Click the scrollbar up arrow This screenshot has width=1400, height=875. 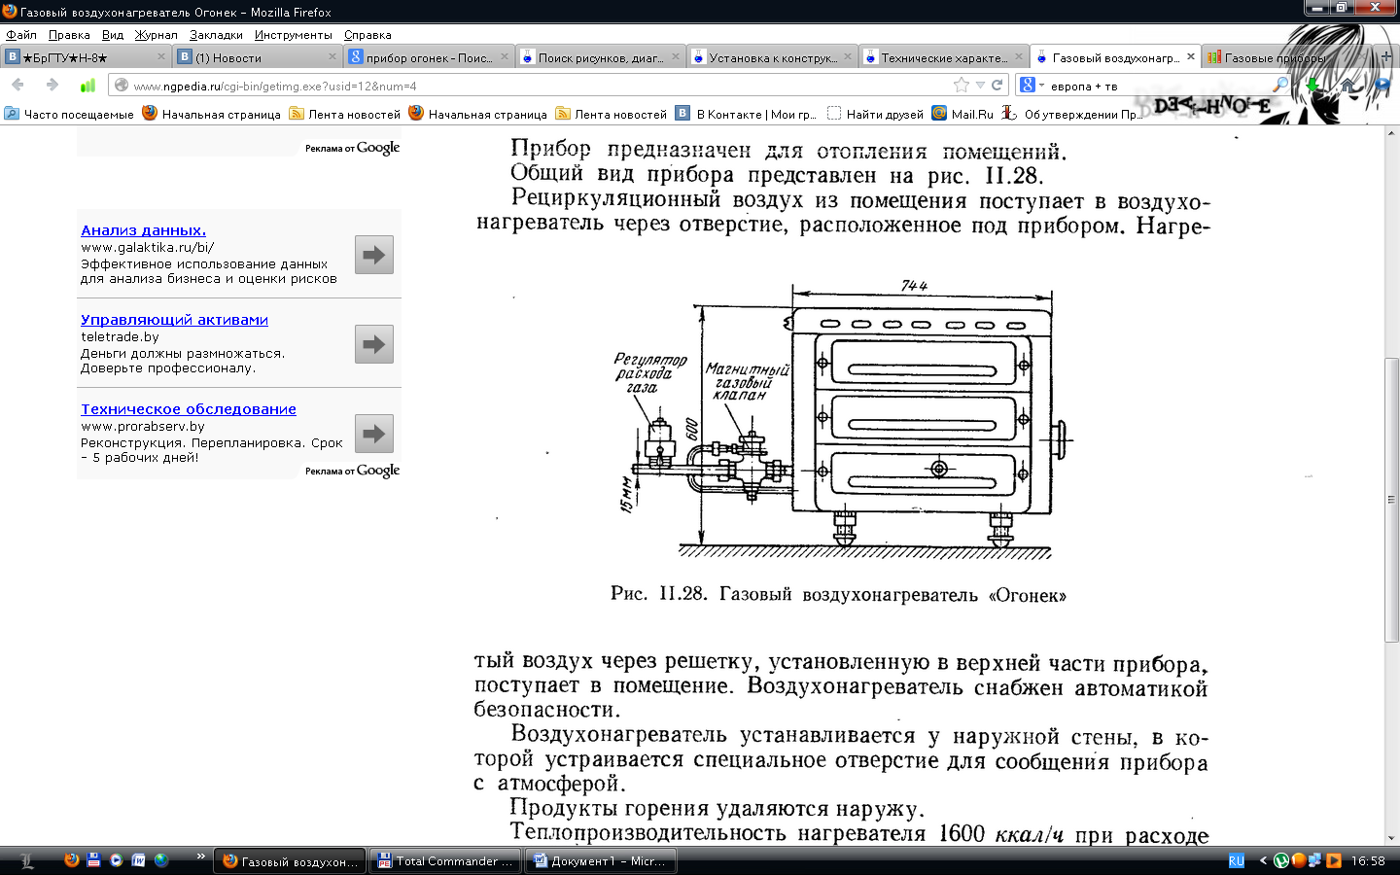tap(1392, 132)
